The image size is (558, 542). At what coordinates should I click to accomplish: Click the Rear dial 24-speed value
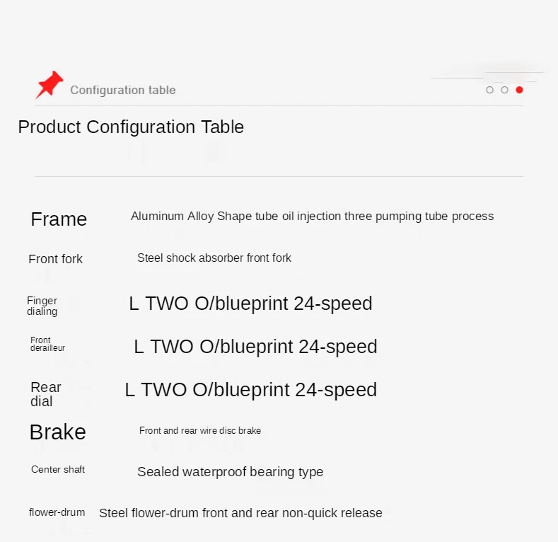coord(251,390)
